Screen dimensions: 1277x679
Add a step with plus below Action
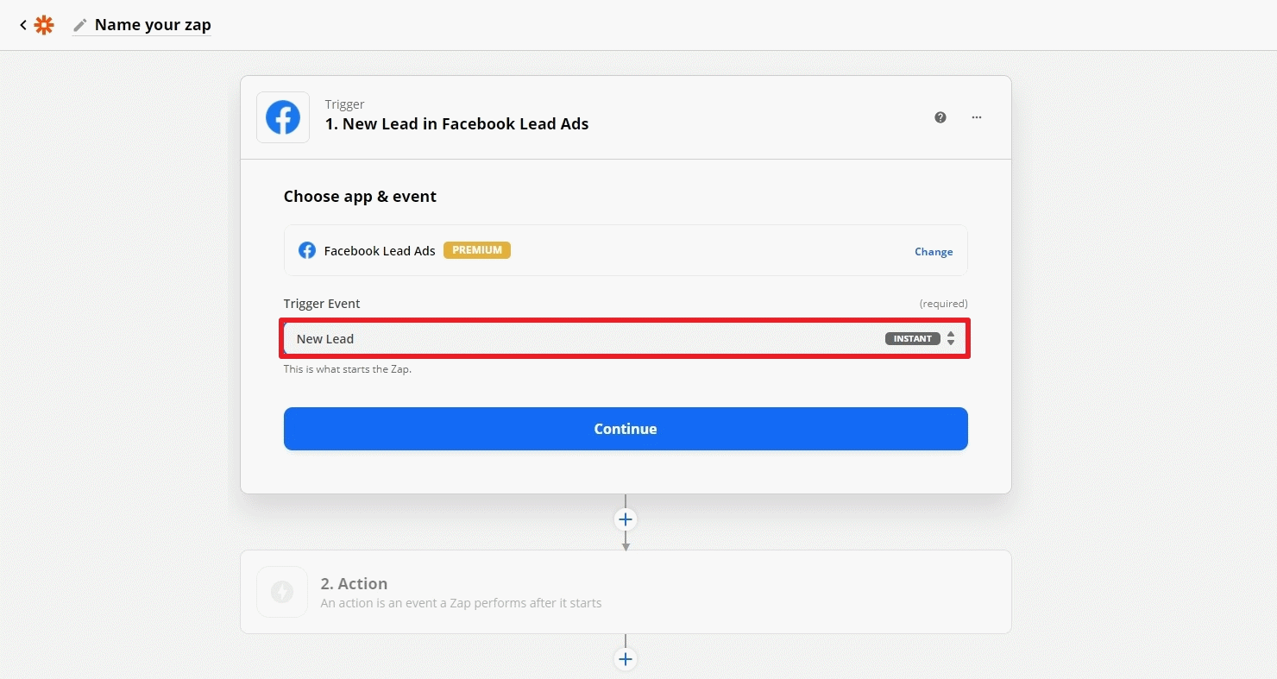(x=626, y=660)
